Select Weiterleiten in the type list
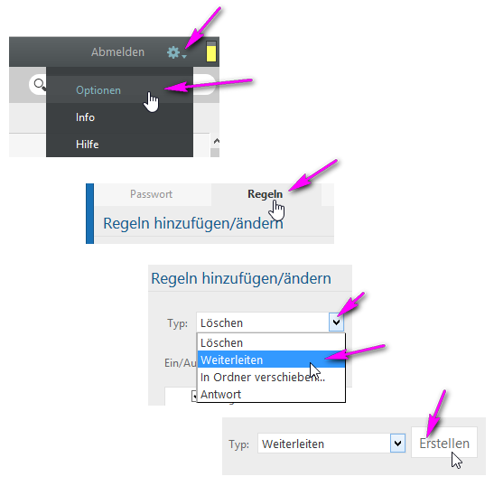The width and height of the screenshot is (494, 486). (x=271, y=360)
